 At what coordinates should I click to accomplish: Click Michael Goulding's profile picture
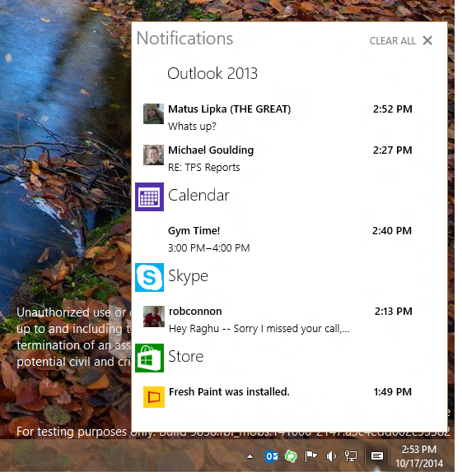coord(153,155)
